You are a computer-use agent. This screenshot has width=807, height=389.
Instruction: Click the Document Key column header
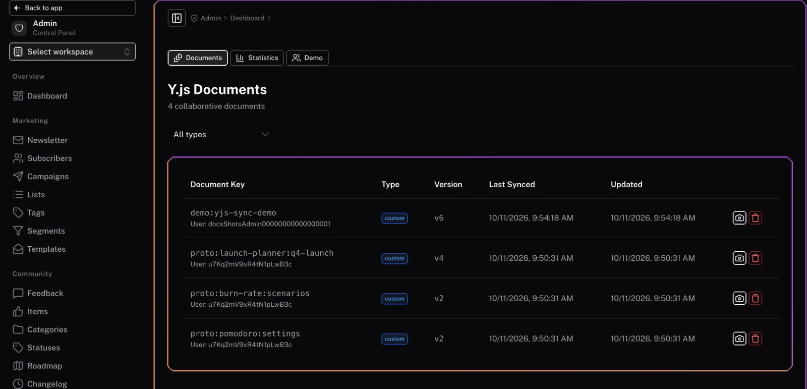click(x=217, y=184)
